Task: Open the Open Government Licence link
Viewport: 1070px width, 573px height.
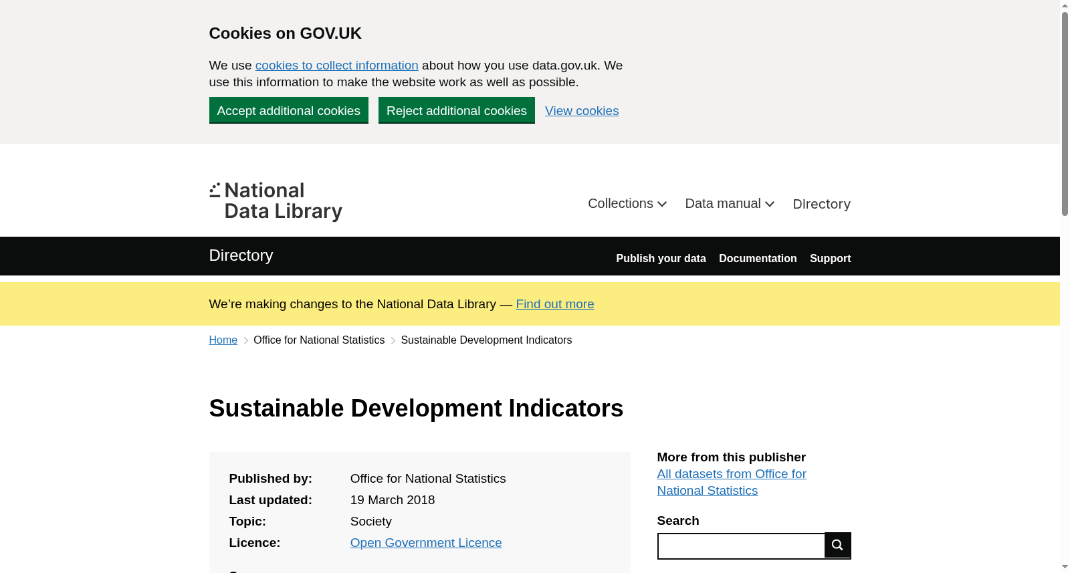Action: tap(426, 543)
